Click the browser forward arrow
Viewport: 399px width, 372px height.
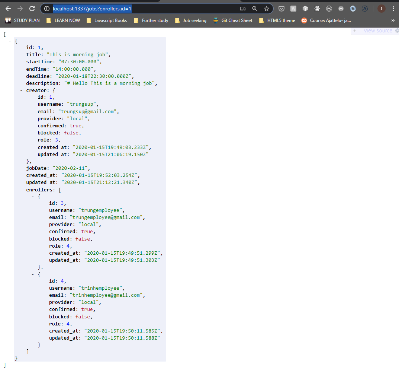coord(20,9)
